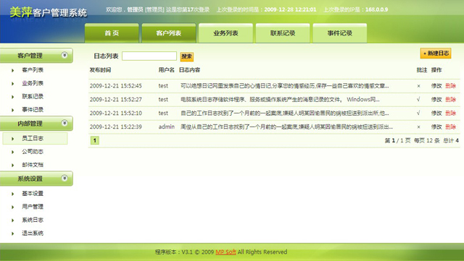Edit the 15:52:27 log entry

point(436,100)
